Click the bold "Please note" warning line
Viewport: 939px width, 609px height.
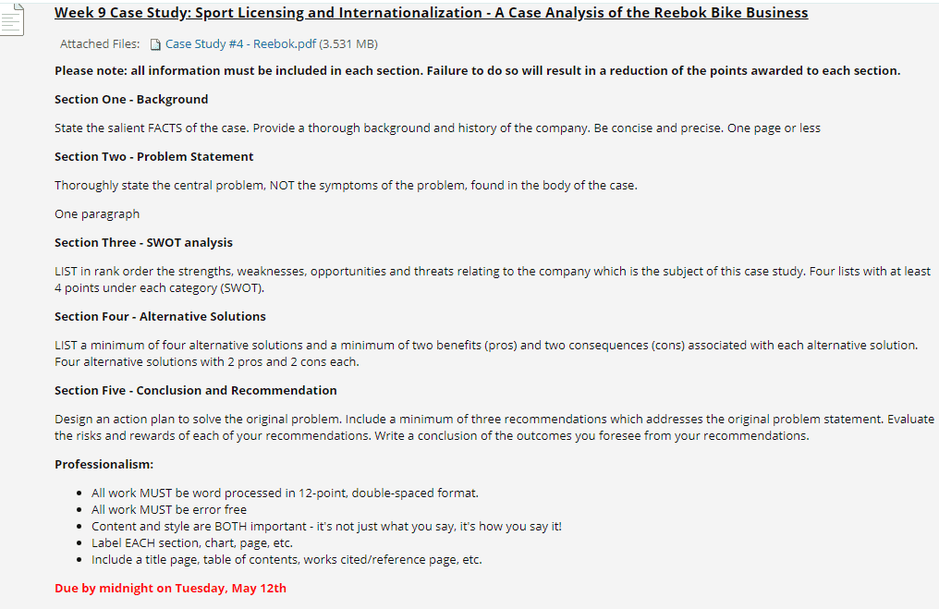coord(477,71)
